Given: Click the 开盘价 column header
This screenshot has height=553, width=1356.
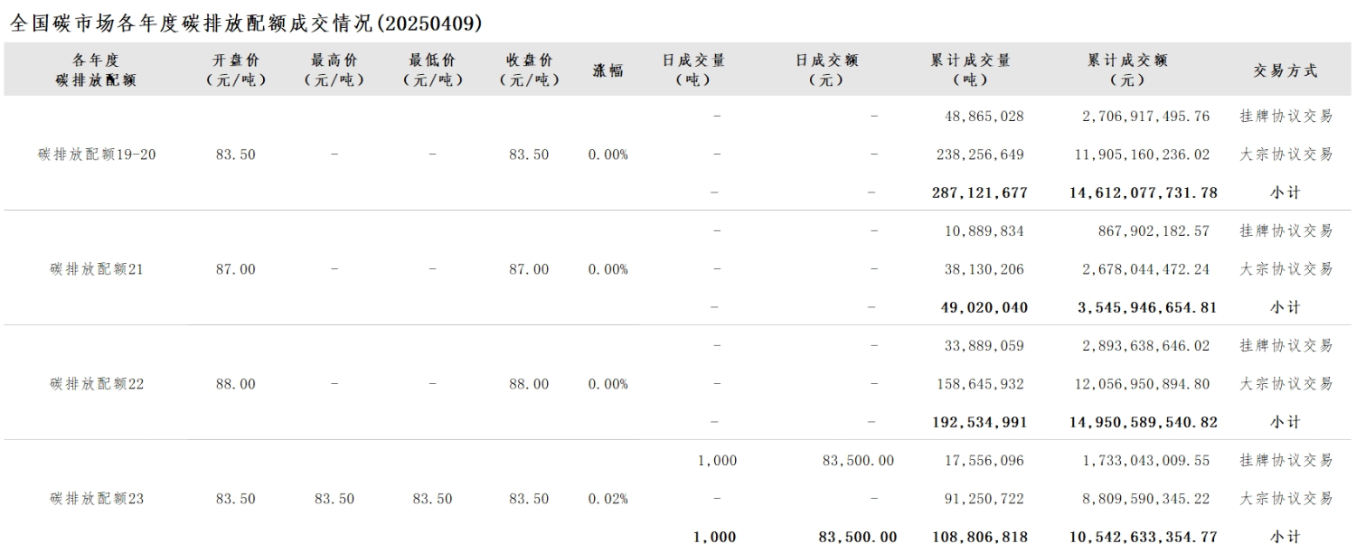Looking at the screenshot, I should [235, 70].
